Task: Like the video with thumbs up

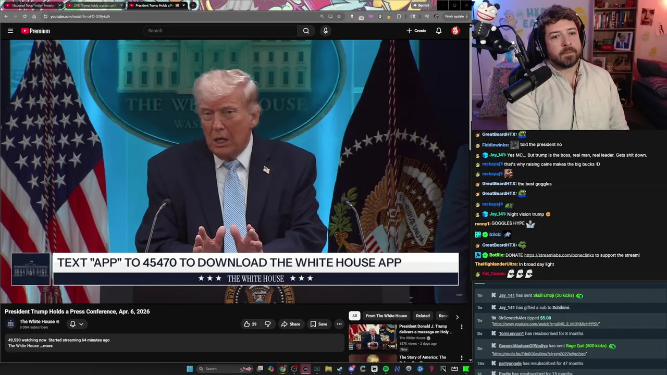Action: pyautogui.click(x=250, y=324)
